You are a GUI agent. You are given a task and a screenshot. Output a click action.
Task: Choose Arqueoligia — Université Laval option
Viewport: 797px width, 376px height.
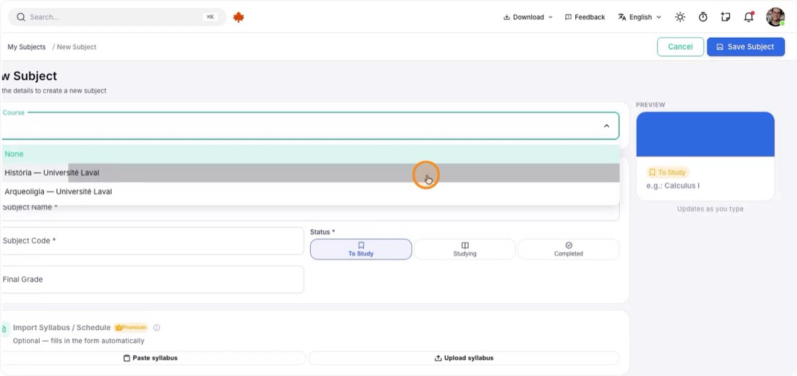click(x=310, y=192)
